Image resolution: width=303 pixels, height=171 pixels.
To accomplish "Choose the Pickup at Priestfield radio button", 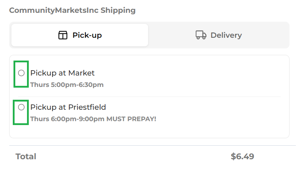I will [21, 107].
